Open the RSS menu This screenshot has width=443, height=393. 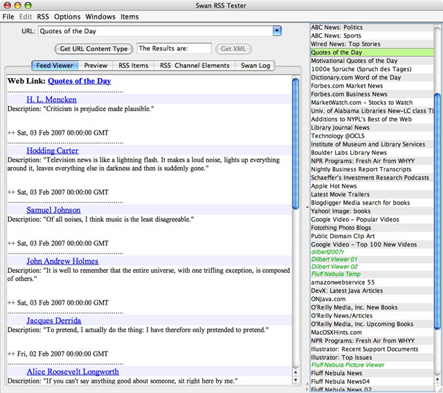click(43, 17)
